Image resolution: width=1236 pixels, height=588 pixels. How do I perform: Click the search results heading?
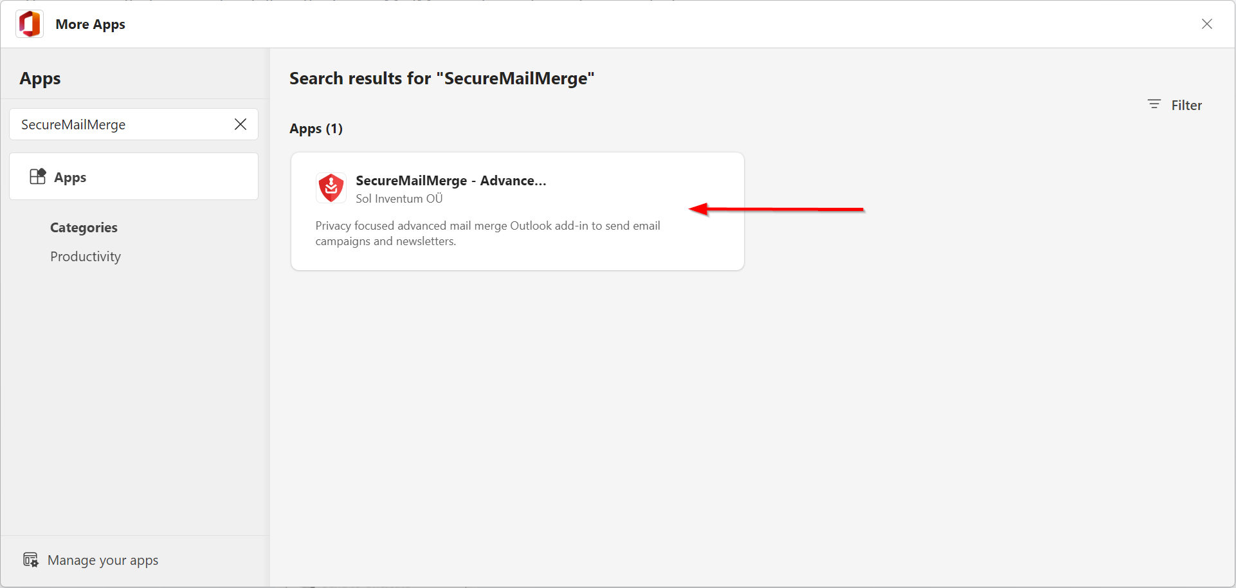(x=442, y=78)
